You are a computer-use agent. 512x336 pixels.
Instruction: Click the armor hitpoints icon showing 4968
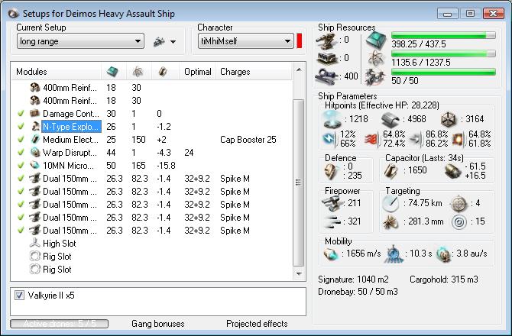coord(390,119)
